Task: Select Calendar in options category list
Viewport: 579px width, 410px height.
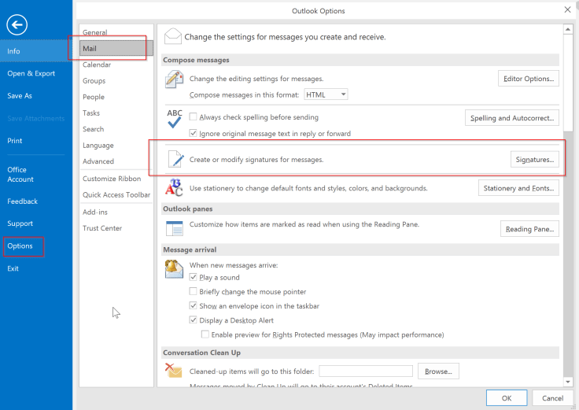Action: (x=97, y=65)
